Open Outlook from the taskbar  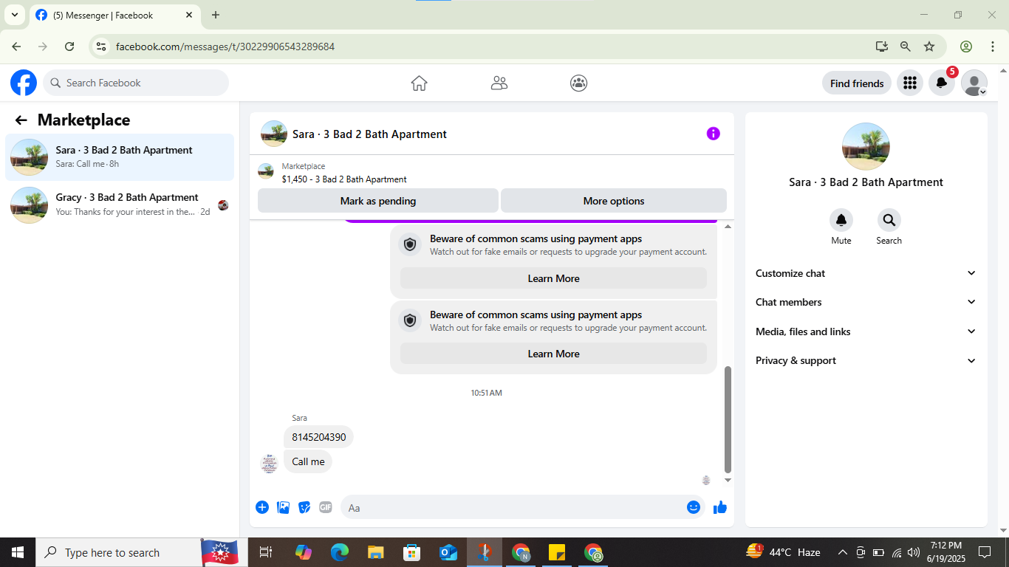point(448,552)
